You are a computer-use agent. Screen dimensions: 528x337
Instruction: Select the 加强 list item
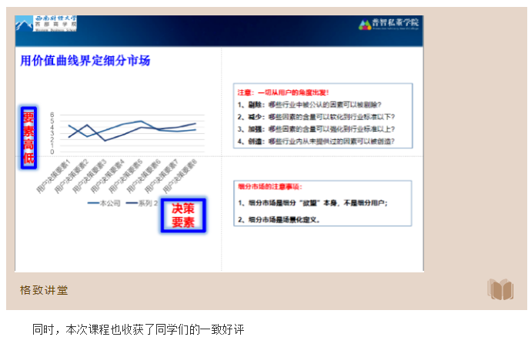point(321,129)
